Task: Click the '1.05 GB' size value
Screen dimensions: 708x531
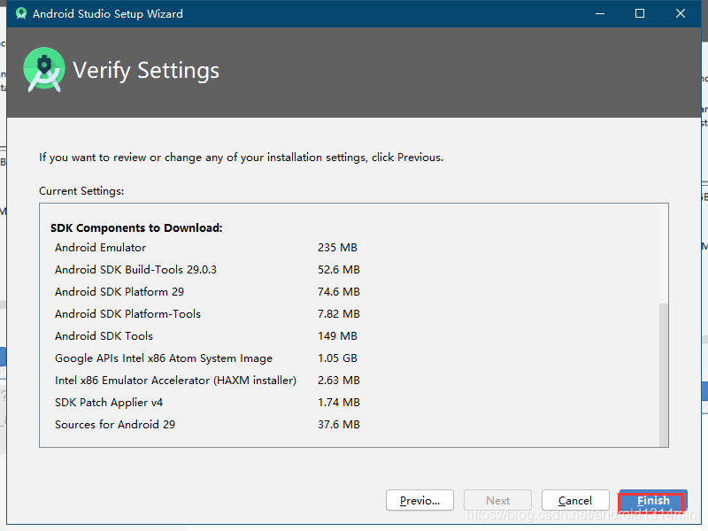Action: coord(337,358)
